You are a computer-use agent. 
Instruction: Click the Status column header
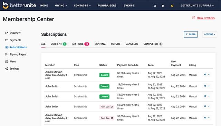click(103, 65)
